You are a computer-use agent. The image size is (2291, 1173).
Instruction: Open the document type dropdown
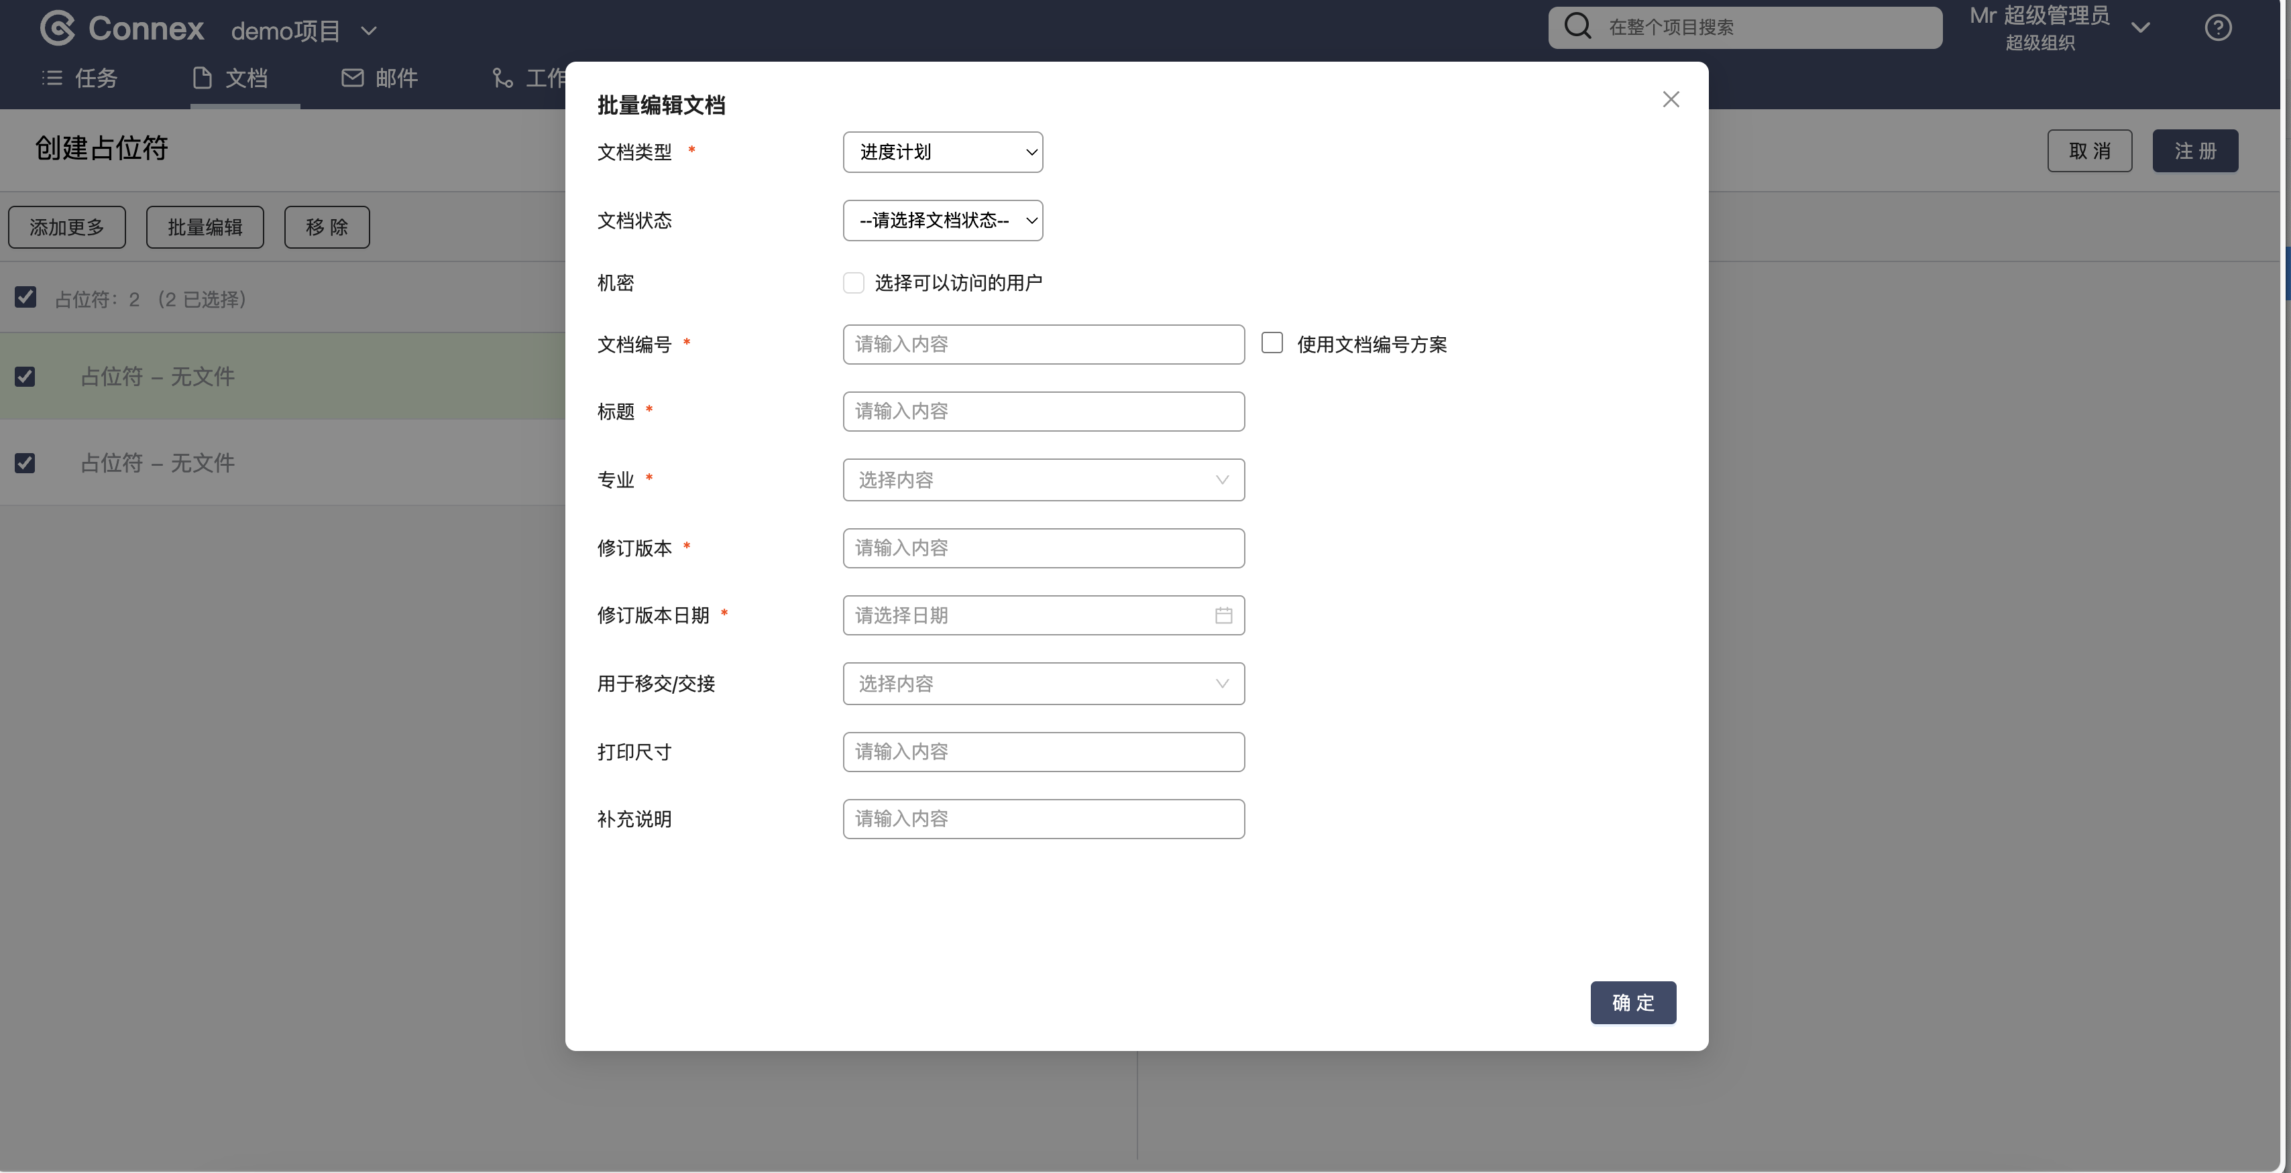[942, 152]
